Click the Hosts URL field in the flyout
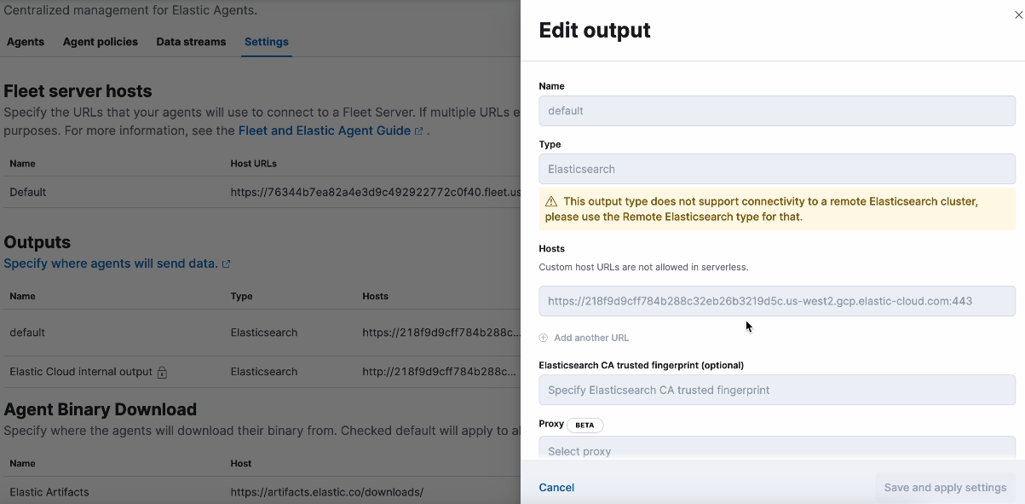This screenshot has width=1025, height=504. pos(776,301)
